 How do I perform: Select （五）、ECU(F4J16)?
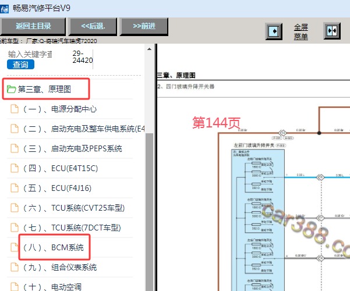[x=57, y=188]
